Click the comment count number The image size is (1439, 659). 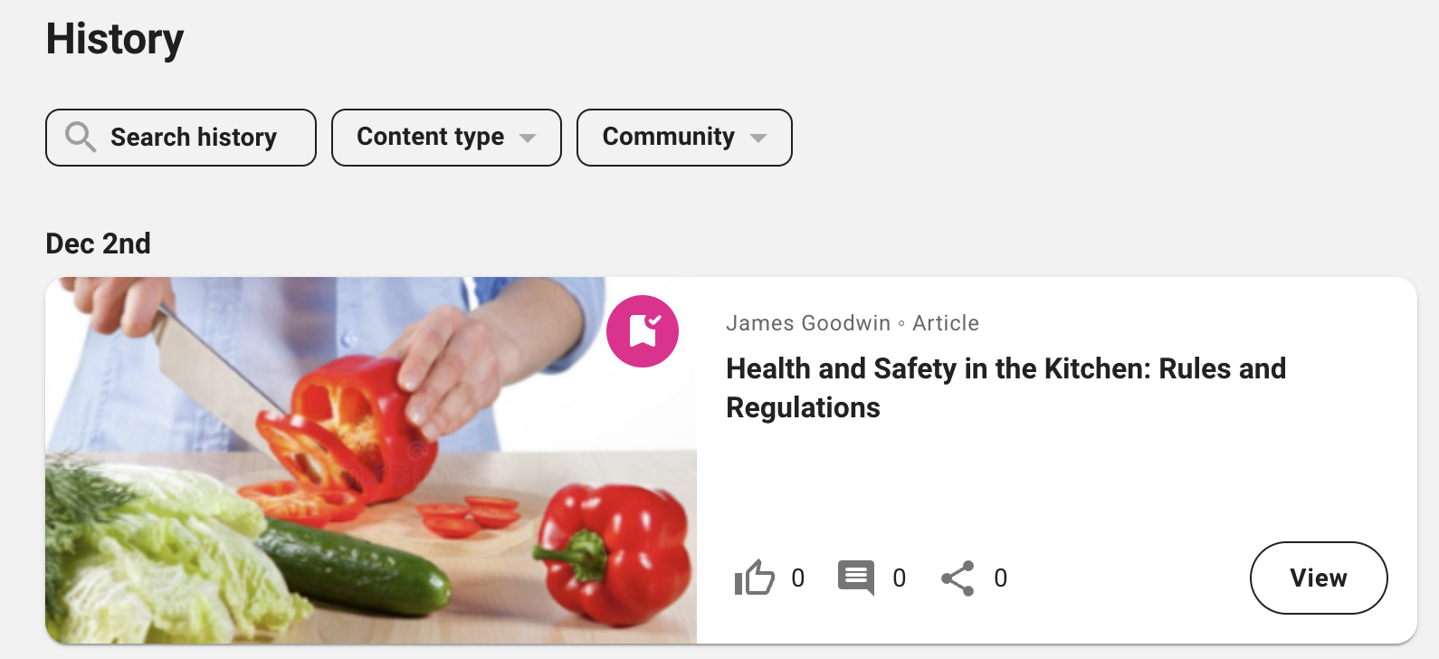click(899, 578)
